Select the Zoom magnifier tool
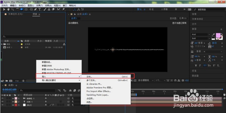 point(12,9)
